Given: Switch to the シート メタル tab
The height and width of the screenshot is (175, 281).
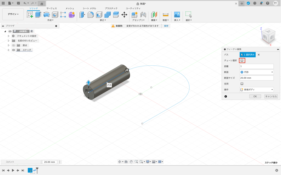Looking at the screenshot, I should click(89, 8).
